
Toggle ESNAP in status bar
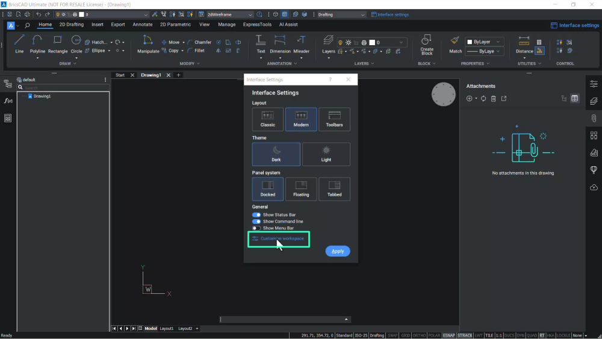tap(448, 335)
